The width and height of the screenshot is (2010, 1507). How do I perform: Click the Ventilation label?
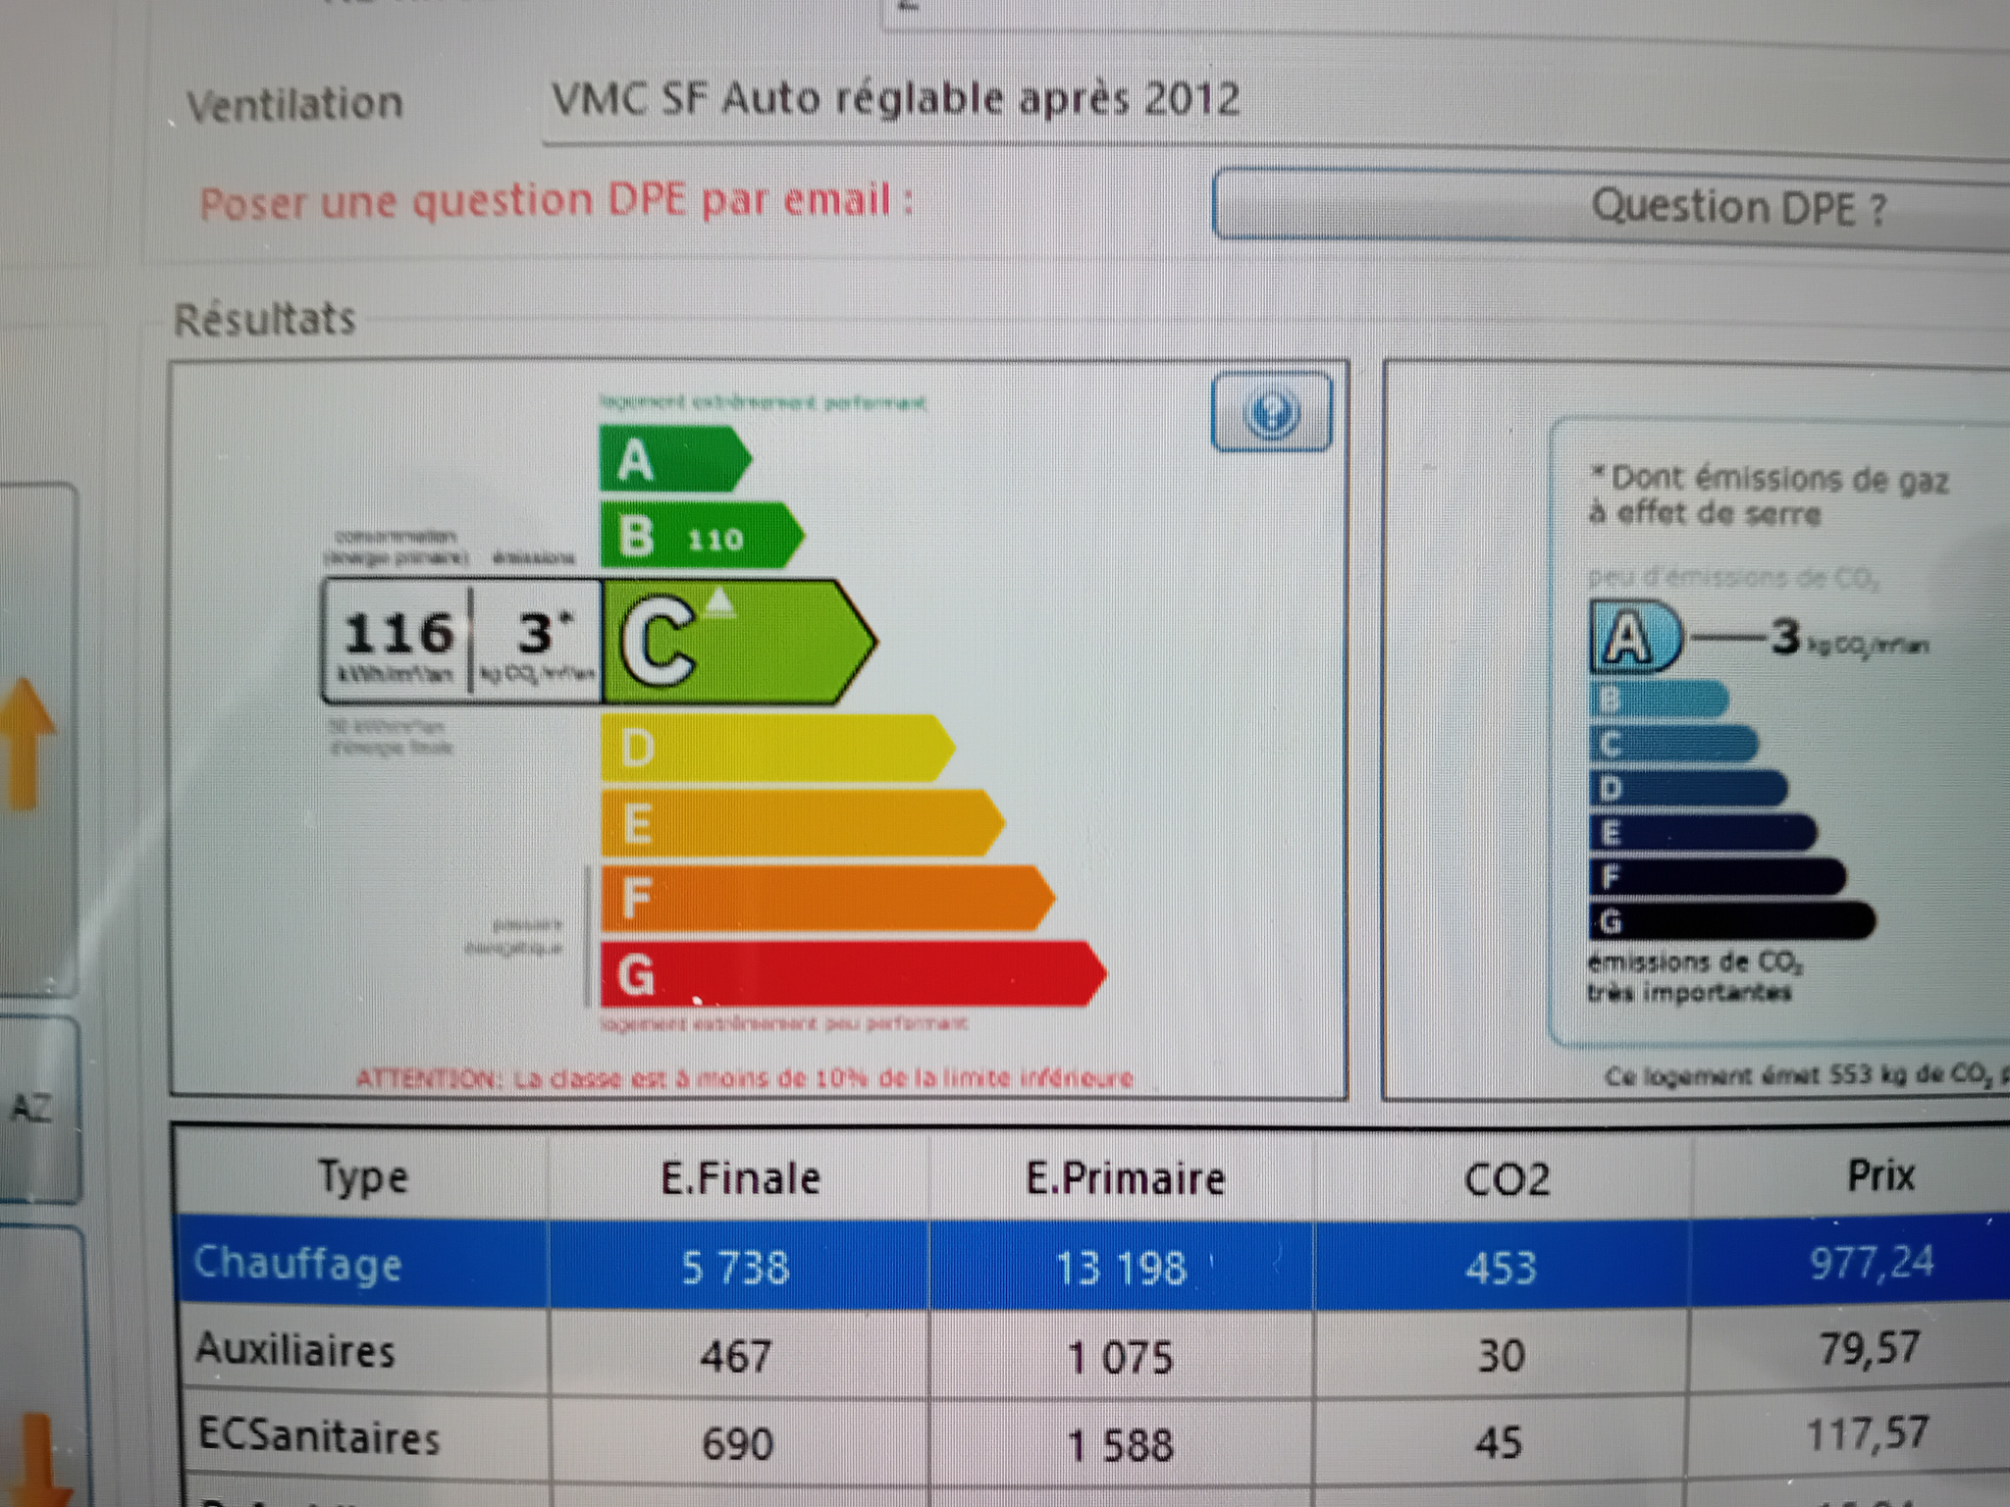point(294,105)
